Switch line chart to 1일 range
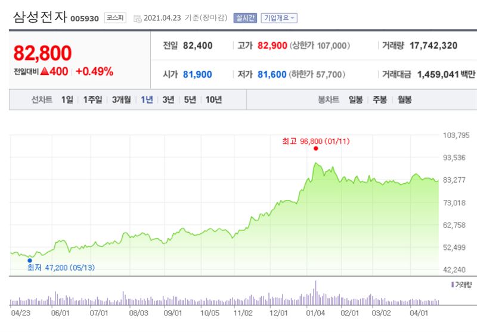This screenshot has height=332, width=477. [x=67, y=100]
